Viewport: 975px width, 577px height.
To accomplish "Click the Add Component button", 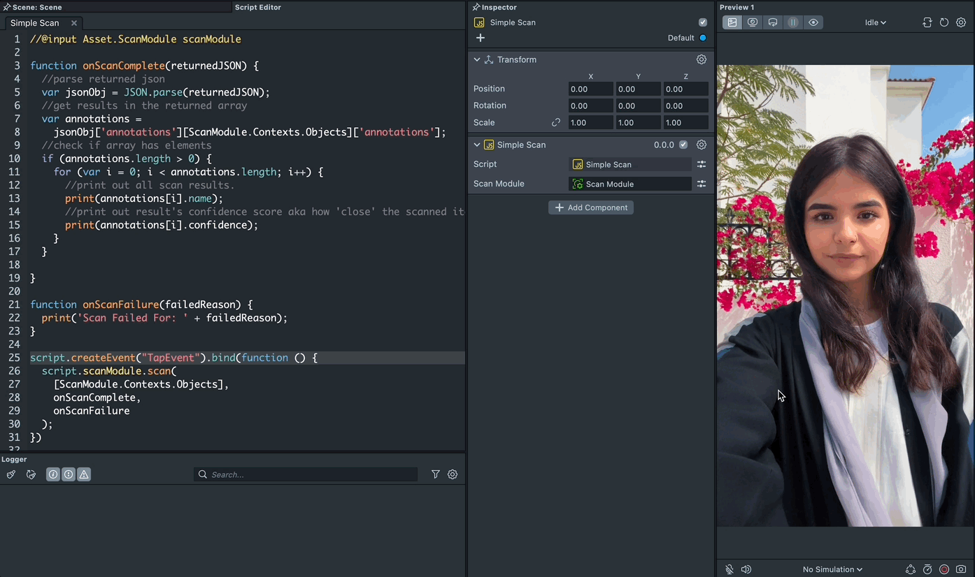I will [x=591, y=207].
